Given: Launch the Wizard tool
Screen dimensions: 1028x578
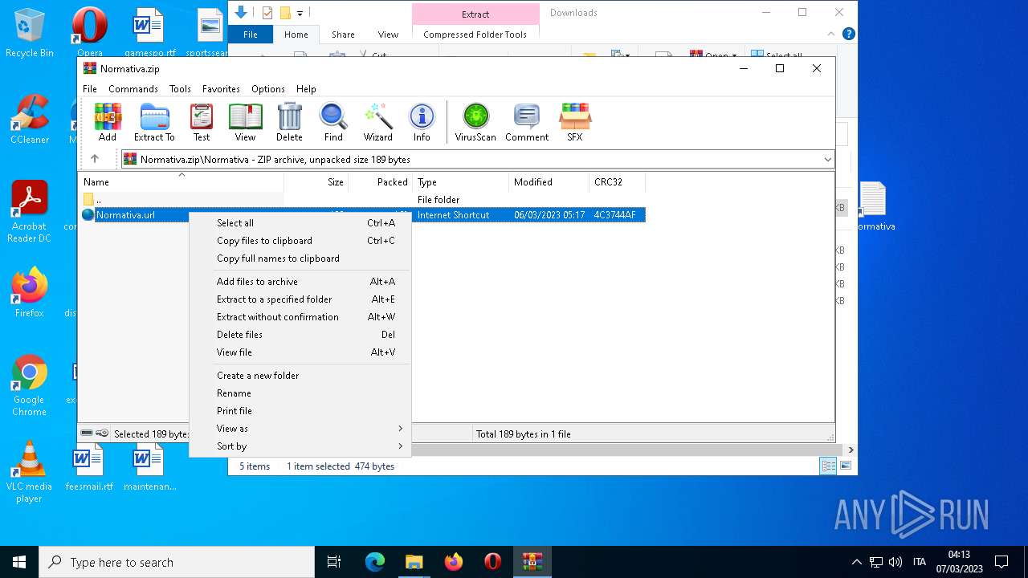Looking at the screenshot, I should click(x=377, y=123).
